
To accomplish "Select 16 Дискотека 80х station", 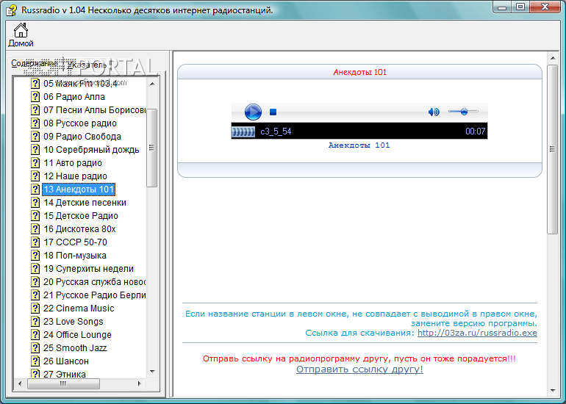I will (x=79, y=229).
